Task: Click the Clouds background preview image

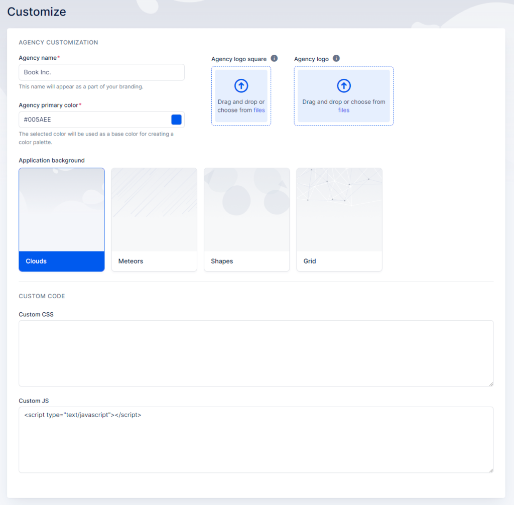Action: 61,209
